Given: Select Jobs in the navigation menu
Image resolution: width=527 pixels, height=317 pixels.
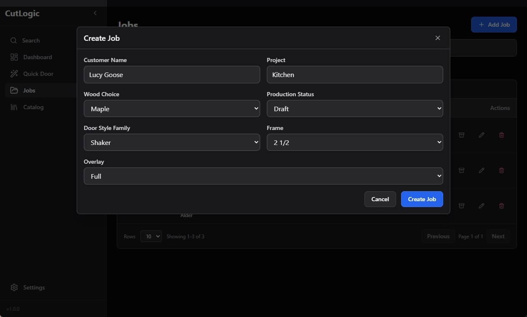Looking at the screenshot, I should (29, 90).
